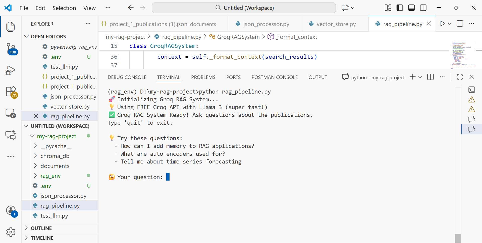The image size is (482, 243).
Task: Open the Manage settings gear
Action: coord(11,232)
